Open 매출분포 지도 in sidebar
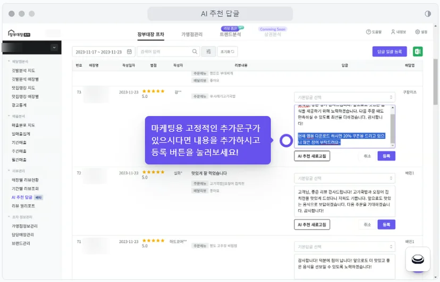 coord(23,125)
